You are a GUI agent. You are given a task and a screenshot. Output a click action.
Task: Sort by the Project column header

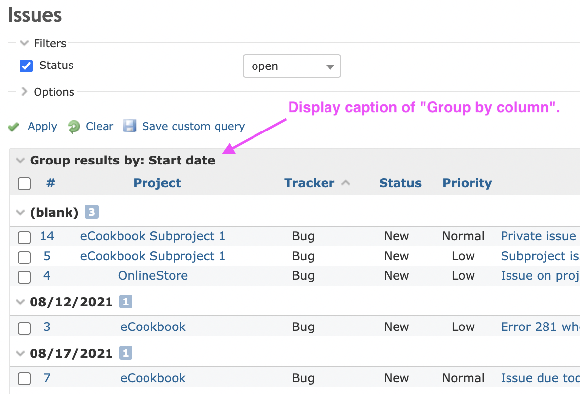[157, 183]
